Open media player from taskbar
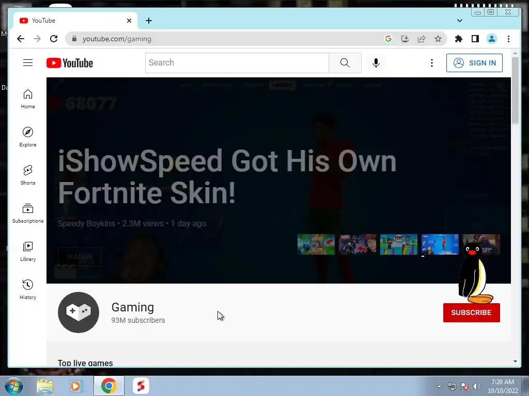529x396 pixels. coord(76,386)
